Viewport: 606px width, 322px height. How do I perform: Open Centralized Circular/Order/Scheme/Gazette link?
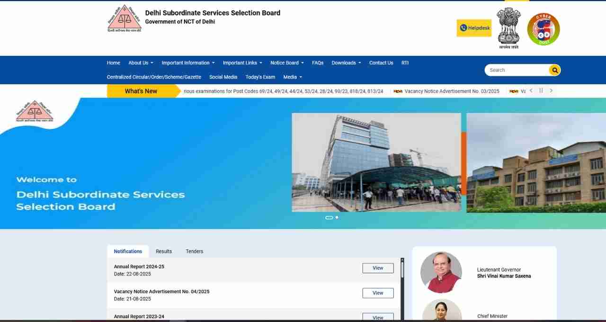pos(154,77)
